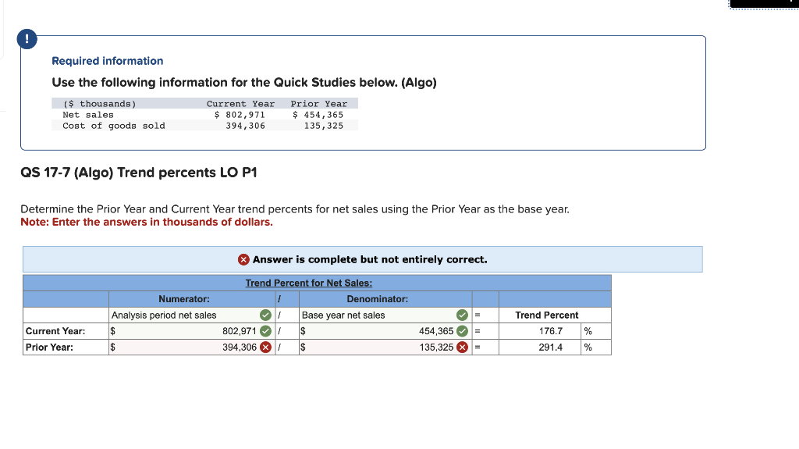Click 'Use the following information for the Quick Studies' text
Viewport: 799px width, 449px height.
pyautogui.click(x=244, y=83)
